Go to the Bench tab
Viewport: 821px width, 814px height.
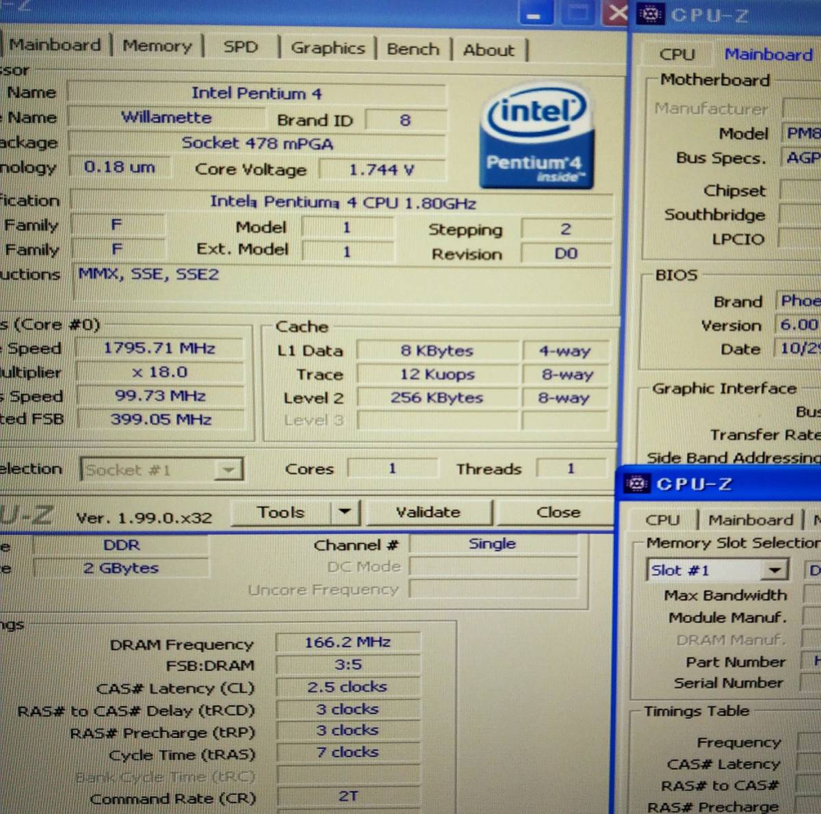(413, 49)
